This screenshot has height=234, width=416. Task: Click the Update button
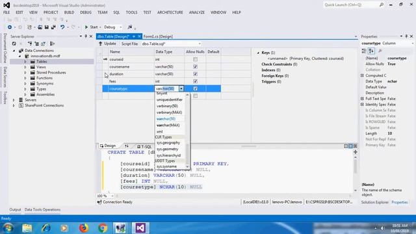107,44
